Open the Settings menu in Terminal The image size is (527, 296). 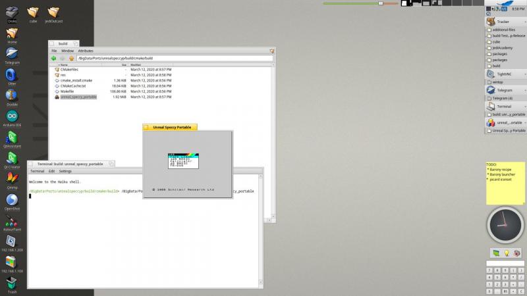point(65,171)
